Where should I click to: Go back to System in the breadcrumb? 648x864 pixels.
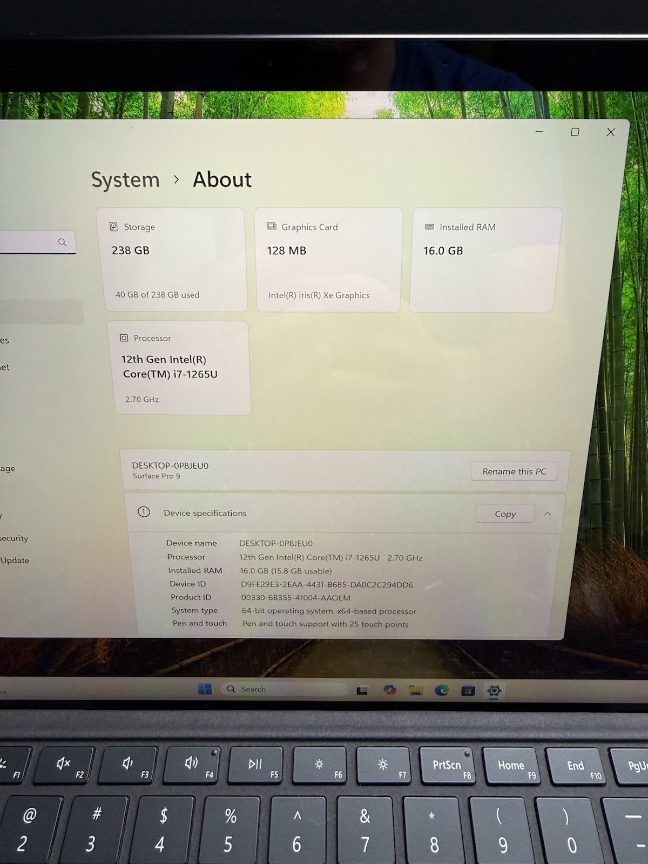tap(125, 180)
